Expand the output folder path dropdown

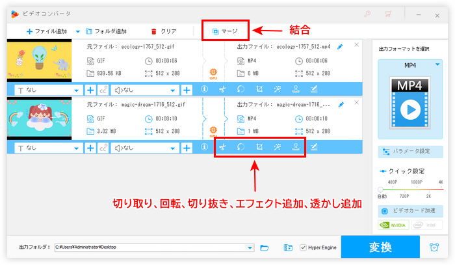[x=250, y=247]
